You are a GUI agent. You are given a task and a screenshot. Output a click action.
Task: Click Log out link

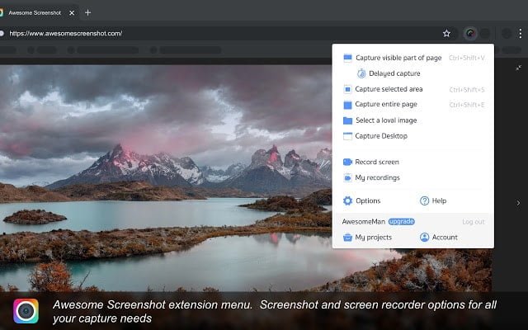473,222
